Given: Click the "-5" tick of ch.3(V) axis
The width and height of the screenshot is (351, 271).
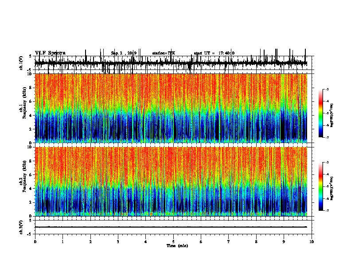Looking at the screenshot, I should point(30,234).
